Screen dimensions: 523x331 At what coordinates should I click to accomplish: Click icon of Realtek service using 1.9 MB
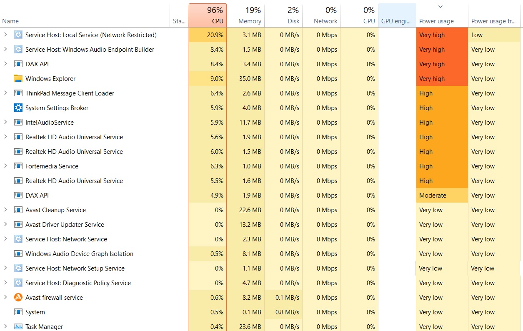[18, 137]
